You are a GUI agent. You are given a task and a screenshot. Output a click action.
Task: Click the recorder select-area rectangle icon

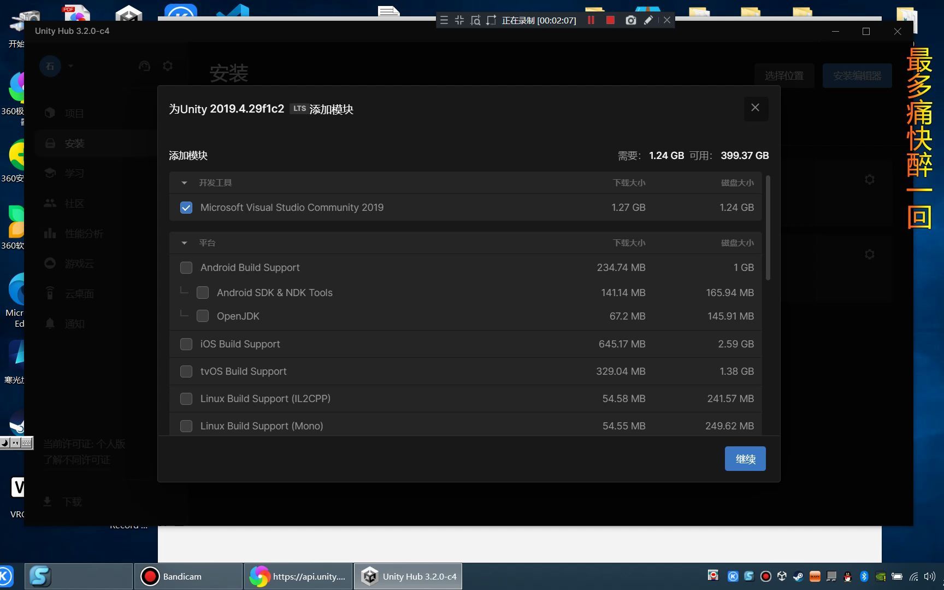point(491,20)
